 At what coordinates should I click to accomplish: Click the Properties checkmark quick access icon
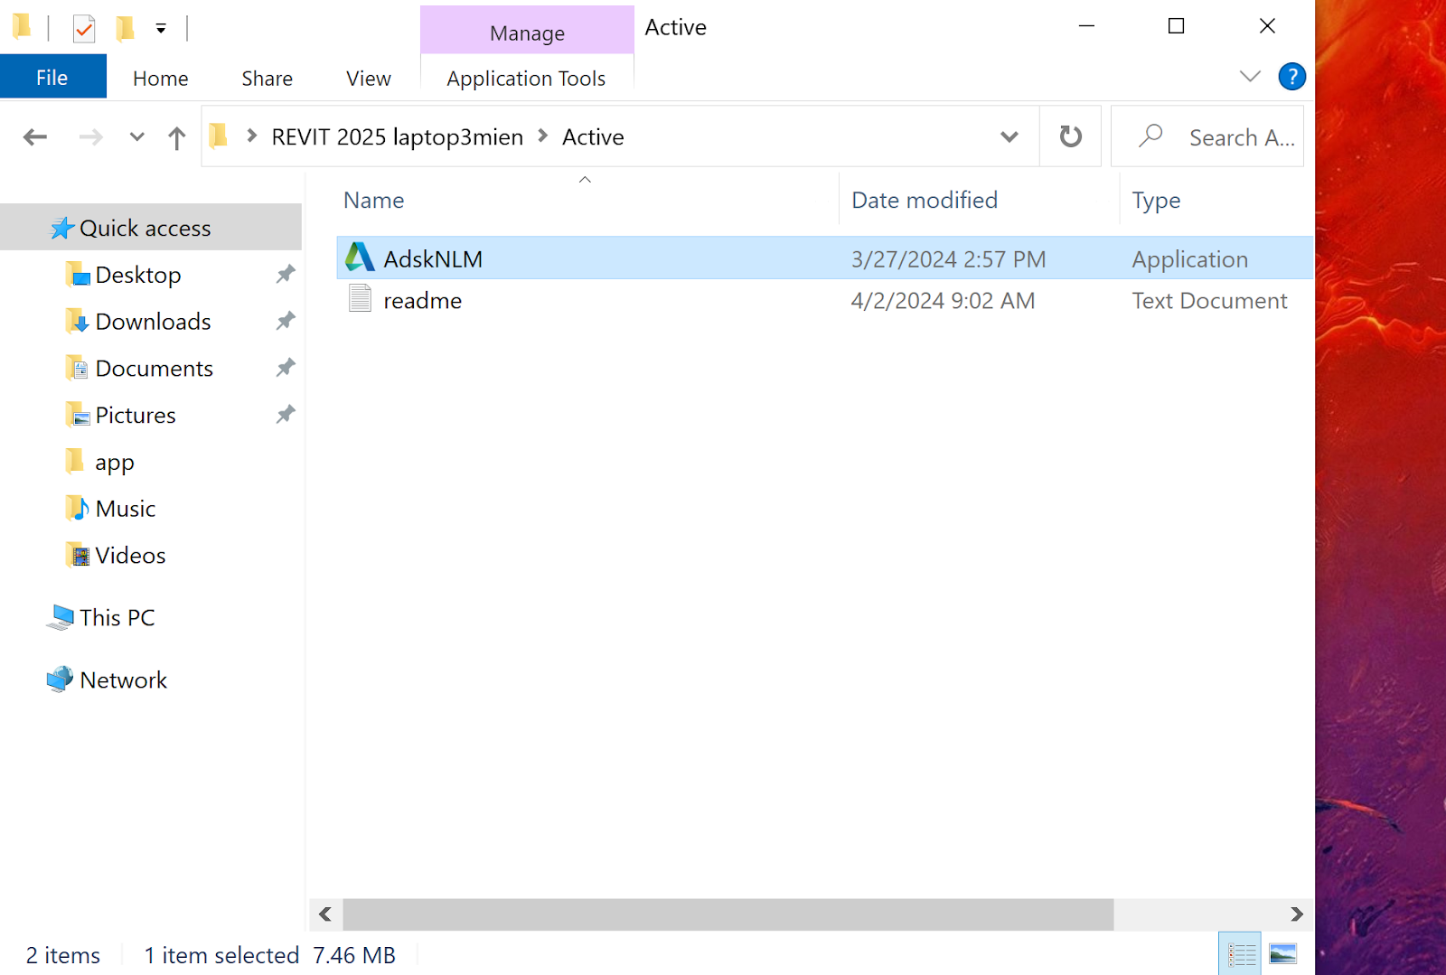click(x=84, y=29)
